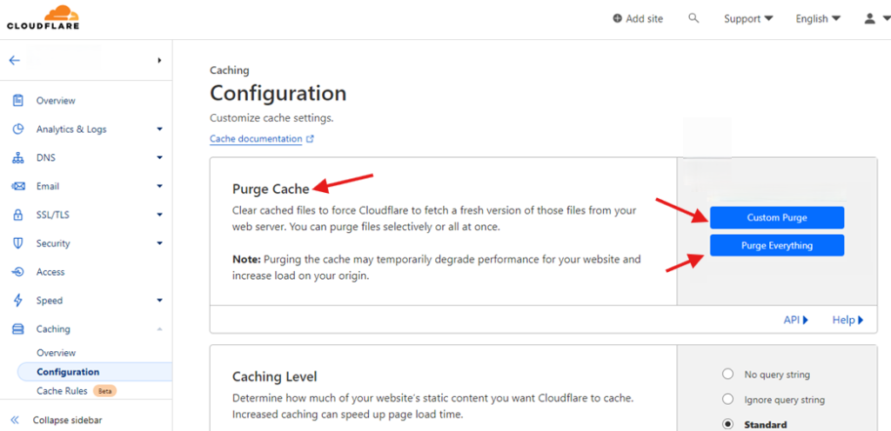The width and height of the screenshot is (891, 431).
Task: Open the search magnifier icon
Action: [693, 18]
